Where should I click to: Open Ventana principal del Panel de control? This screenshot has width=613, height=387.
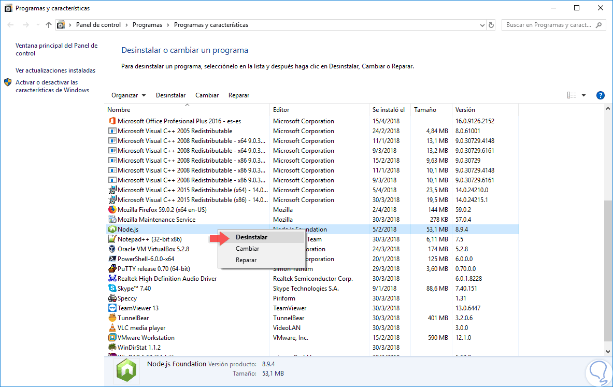tap(56, 49)
